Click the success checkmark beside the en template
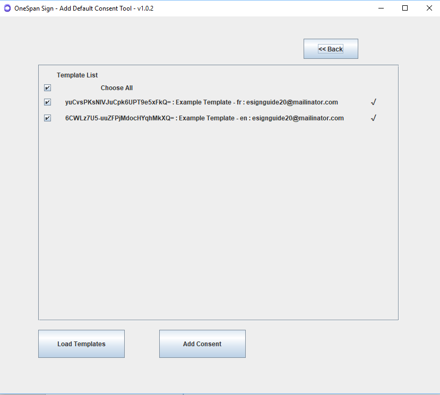The height and width of the screenshot is (395, 440). (373, 118)
